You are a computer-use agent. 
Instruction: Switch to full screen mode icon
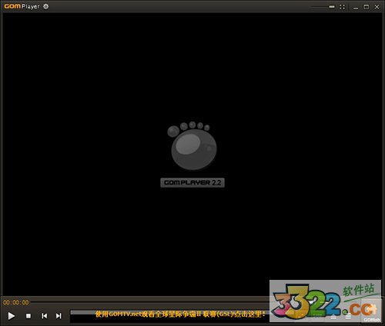(x=342, y=7)
